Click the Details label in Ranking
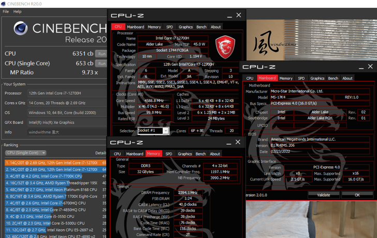This screenshot has height=238, width=377. (x=101, y=153)
